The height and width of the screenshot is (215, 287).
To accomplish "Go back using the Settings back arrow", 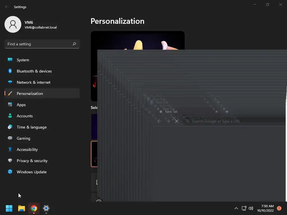I will click(7, 7).
